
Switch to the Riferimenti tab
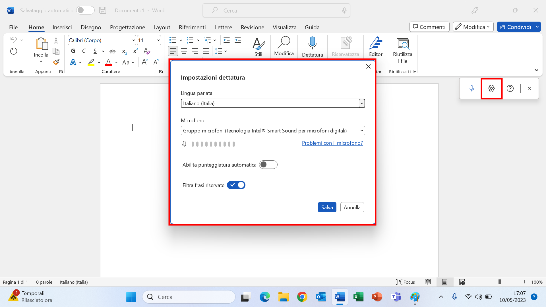192,27
